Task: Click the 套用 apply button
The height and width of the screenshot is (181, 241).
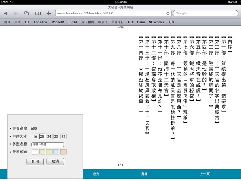Action: (x=35, y=161)
